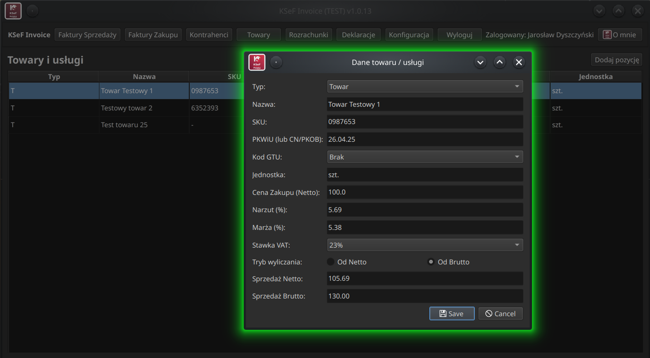650x358 pixels.
Task: Click the Narzut (%) input field
Action: (x=424, y=210)
